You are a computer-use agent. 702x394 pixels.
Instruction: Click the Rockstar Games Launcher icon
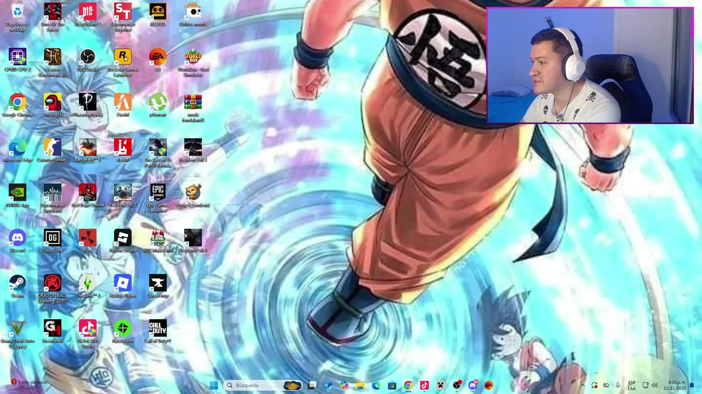(123, 62)
